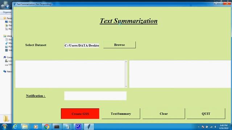Open the taskbar clock and date
Screen dimensions: 232x130
(224, 127)
